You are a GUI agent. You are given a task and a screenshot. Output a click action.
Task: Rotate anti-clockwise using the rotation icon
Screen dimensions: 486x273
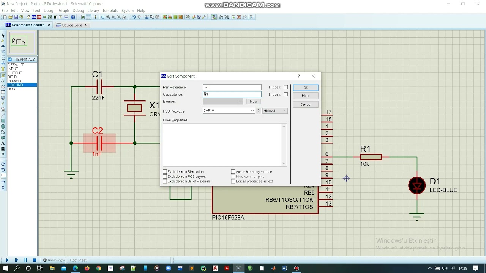click(3, 169)
